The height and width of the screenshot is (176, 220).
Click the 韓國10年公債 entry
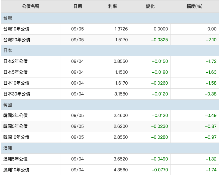click(17, 137)
